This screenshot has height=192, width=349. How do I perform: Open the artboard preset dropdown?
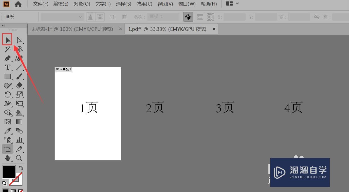[62, 17]
